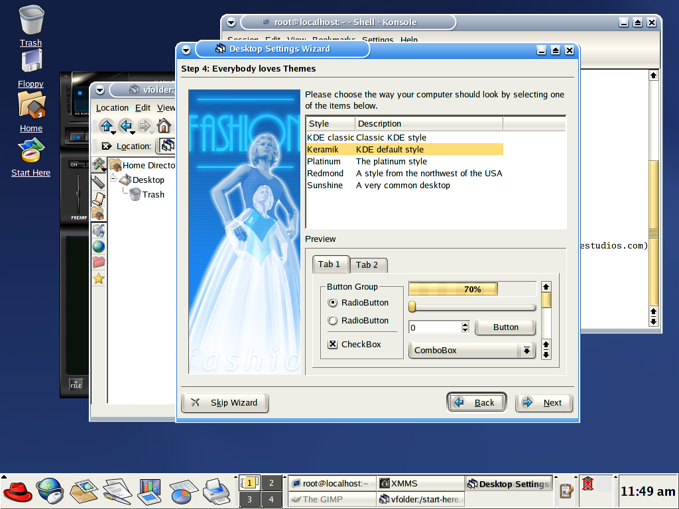679x509 pixels.
Task: Click the XMMS PREAMP slider
Action: click(x=78, y=193)
